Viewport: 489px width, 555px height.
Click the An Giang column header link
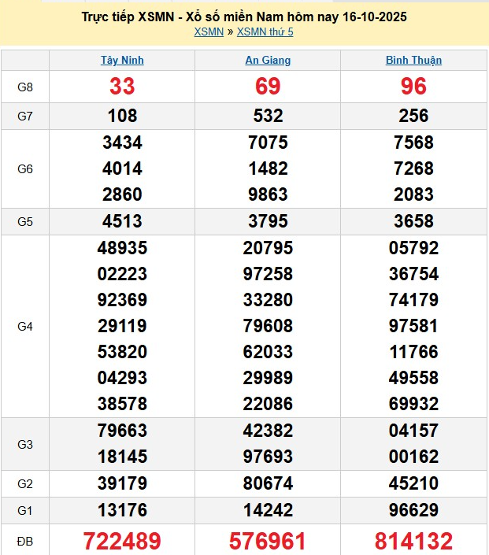(268, 61)
